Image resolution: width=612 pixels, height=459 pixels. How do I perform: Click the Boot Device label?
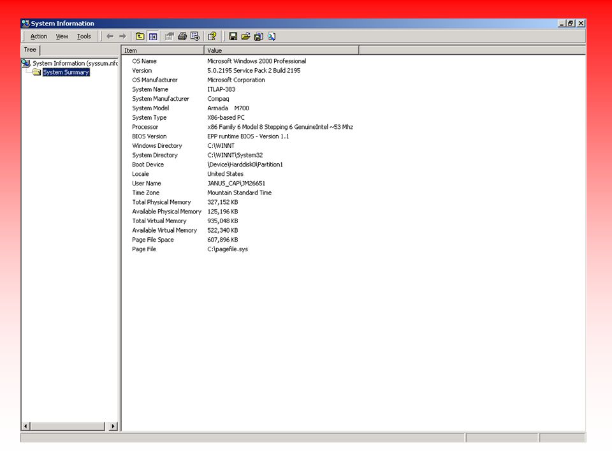tap(147, 164)
